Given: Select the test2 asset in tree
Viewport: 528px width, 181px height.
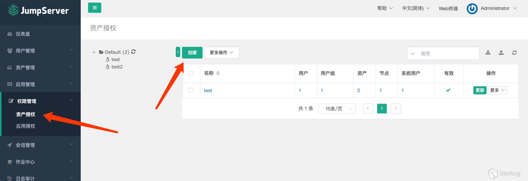Looking at the screenshot, I should pyautogui.click(x=117, y=67).
